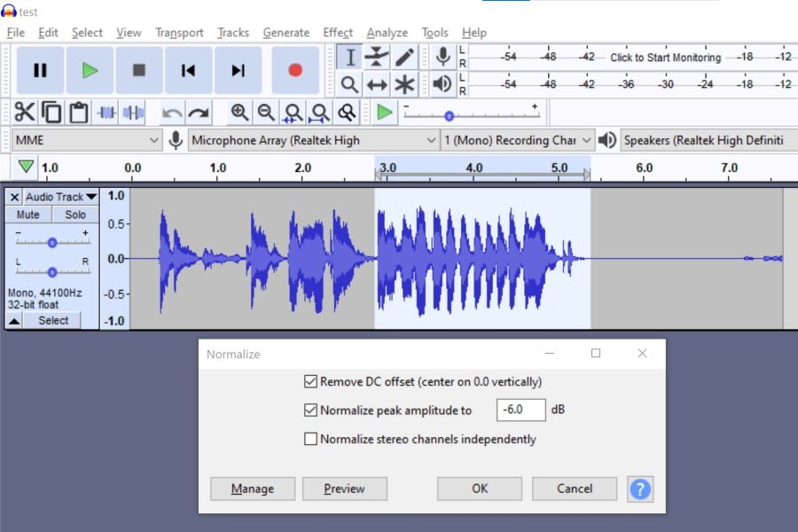
Task: Open Normalize help with question mark button
Action: (x=640, y=489)
